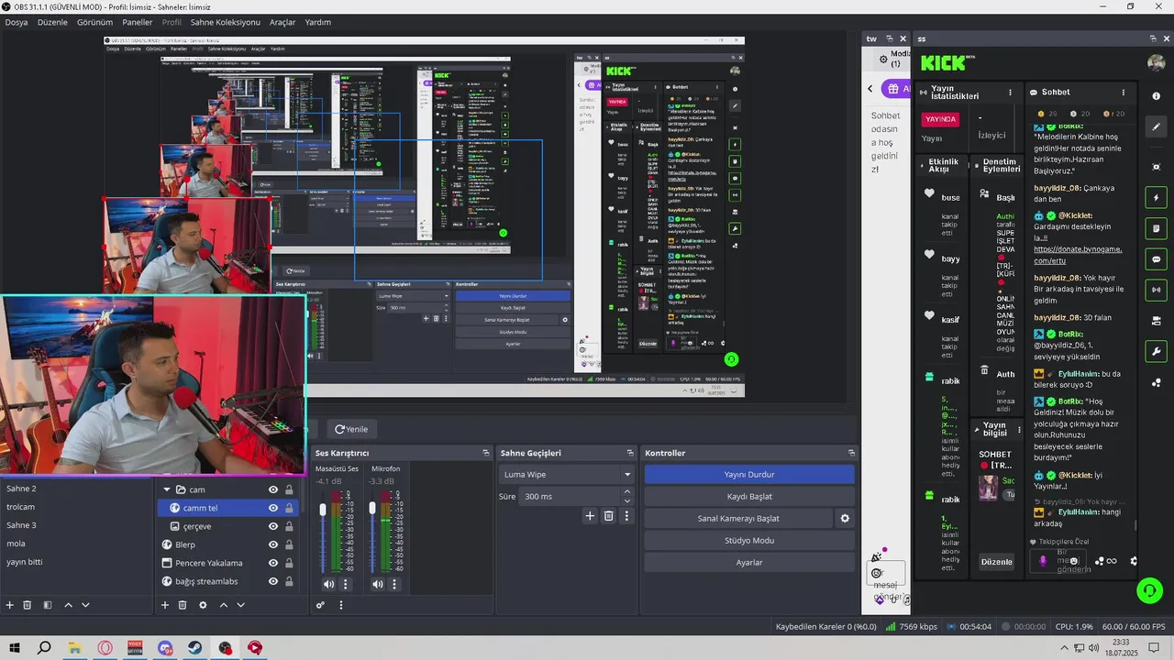
Task: Undock the Sahne Geçişleri panel
Action: [x=630, y=453]
